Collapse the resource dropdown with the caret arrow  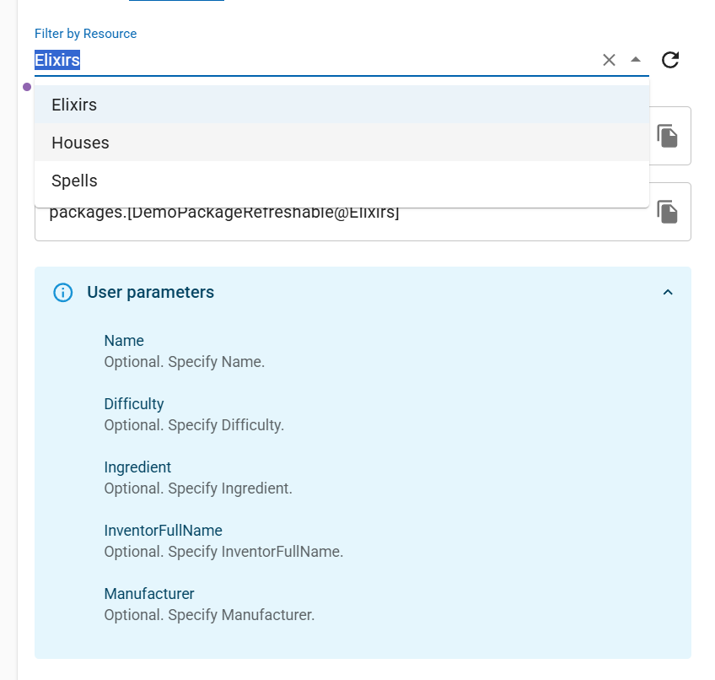(x=636, y=60)
